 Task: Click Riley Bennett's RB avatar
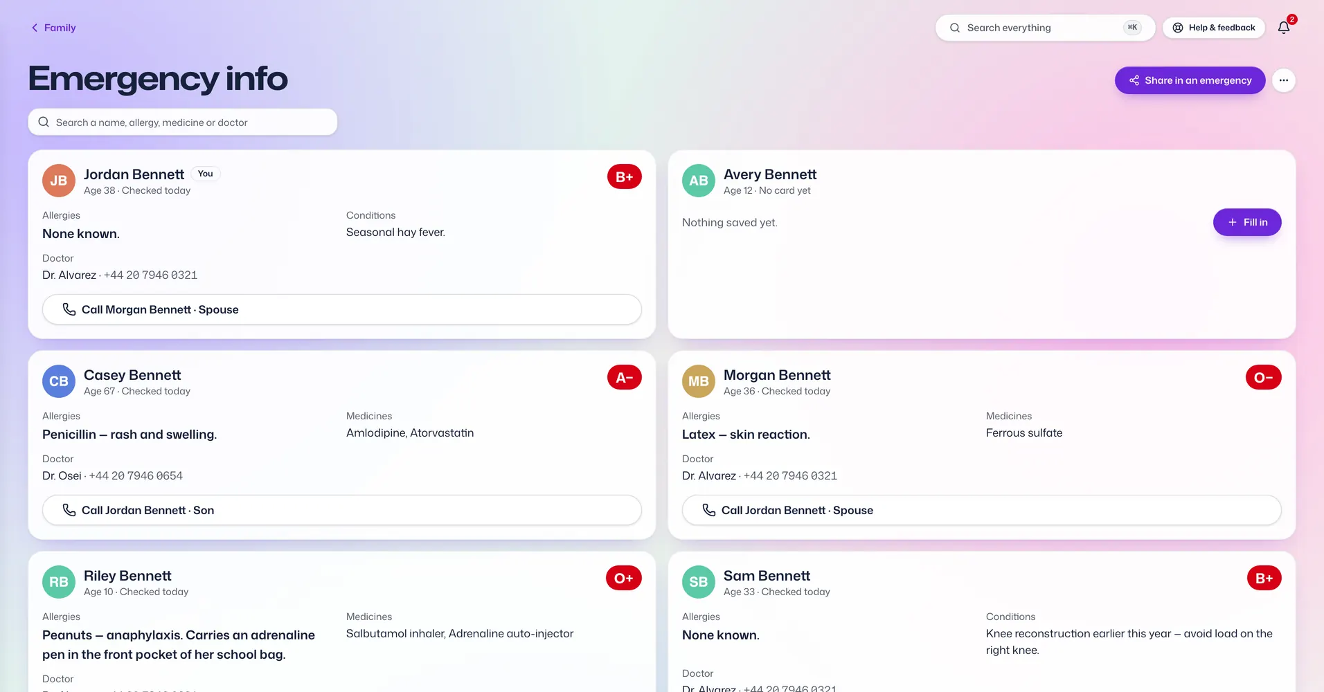point(59,582)
